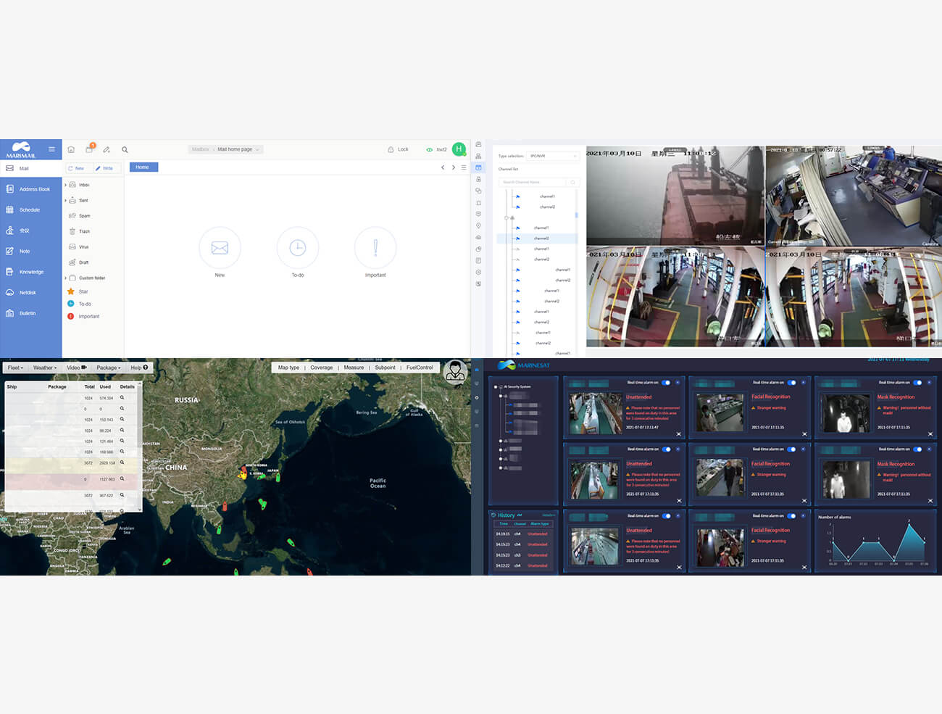Image resolution: width=942 pixels, height=714 pixels.
Task: Click the location pin icon in video sidebar
Action: click(478, 225)
